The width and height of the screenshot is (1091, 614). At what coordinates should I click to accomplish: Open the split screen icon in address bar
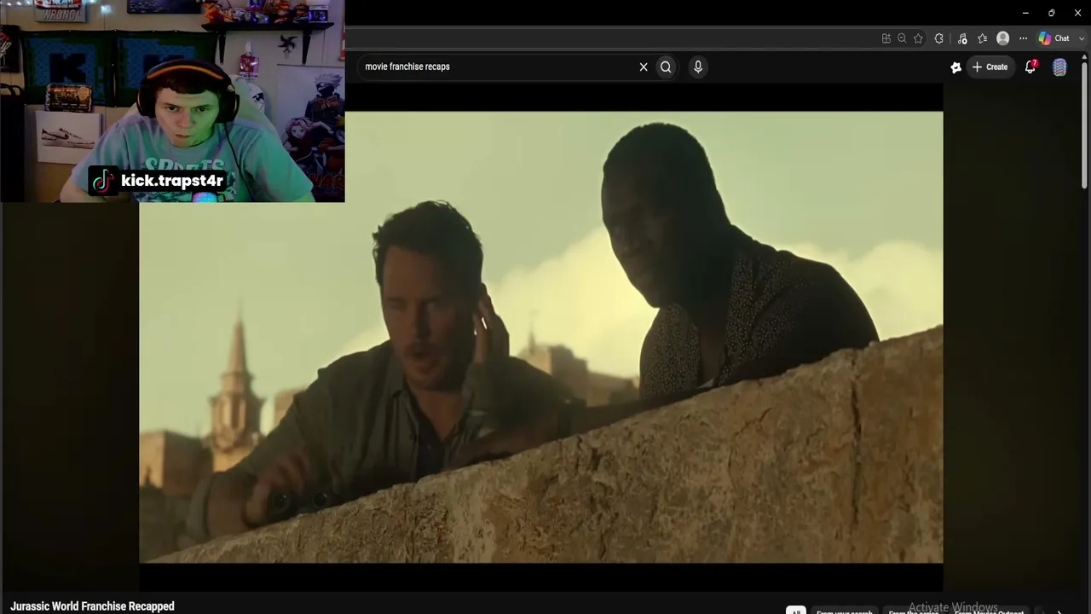(x=886, y=38)
